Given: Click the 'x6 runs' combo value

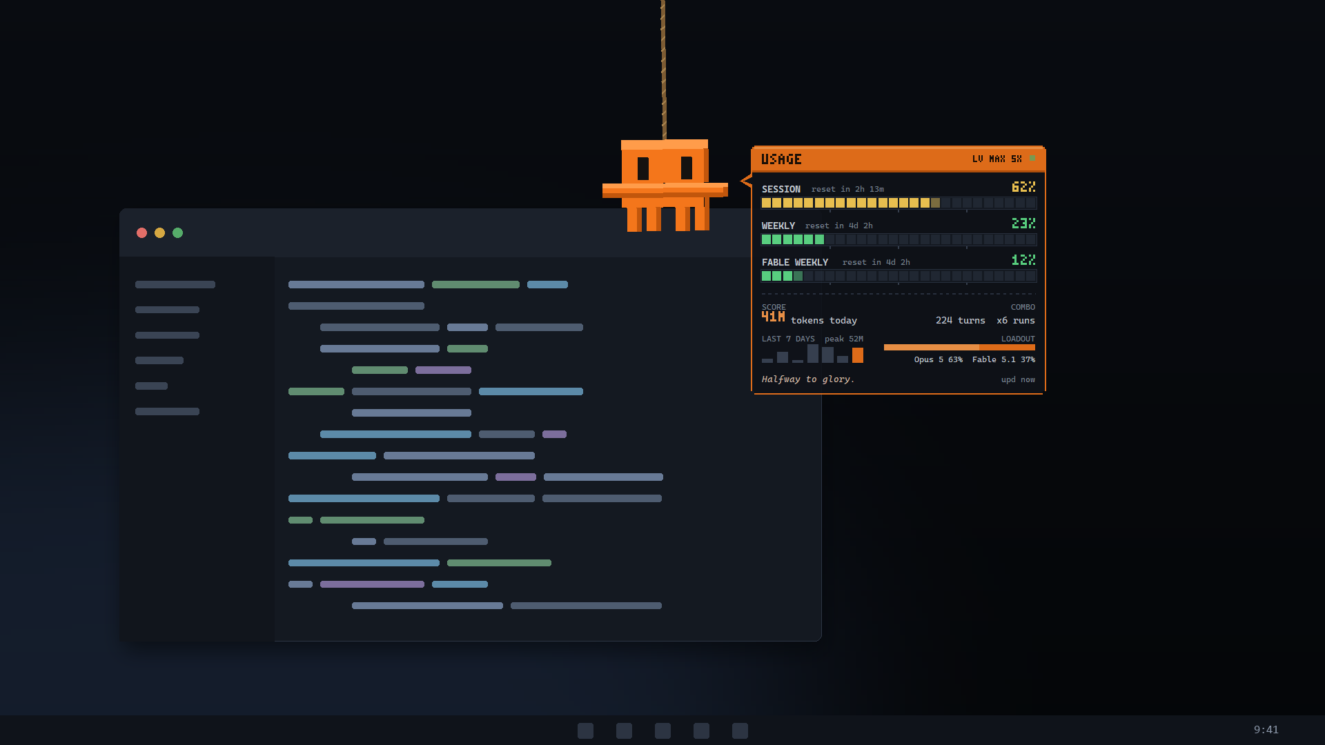Looking at the screenshot, I should [1016, 321].
